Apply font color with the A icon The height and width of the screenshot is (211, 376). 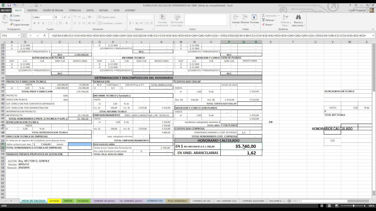[x=67, y=23]
